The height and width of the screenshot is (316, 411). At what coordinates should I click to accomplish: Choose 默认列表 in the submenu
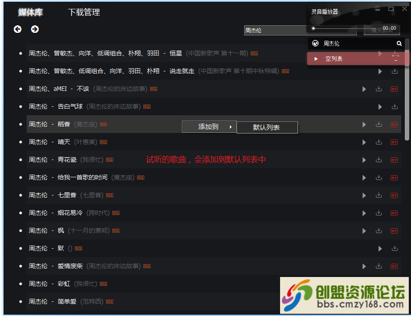[x=267, y=128]
